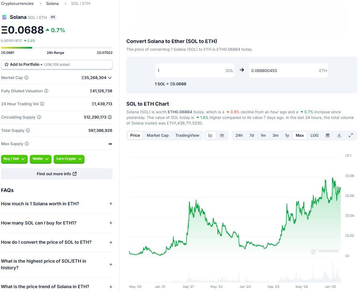Select the 1y time range

[x=287, y=135]
